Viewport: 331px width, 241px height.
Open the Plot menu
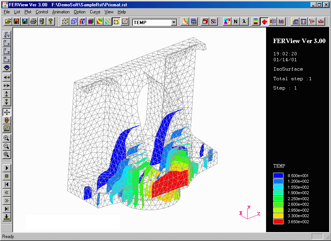pyautogui.click(x=28, y=12)
